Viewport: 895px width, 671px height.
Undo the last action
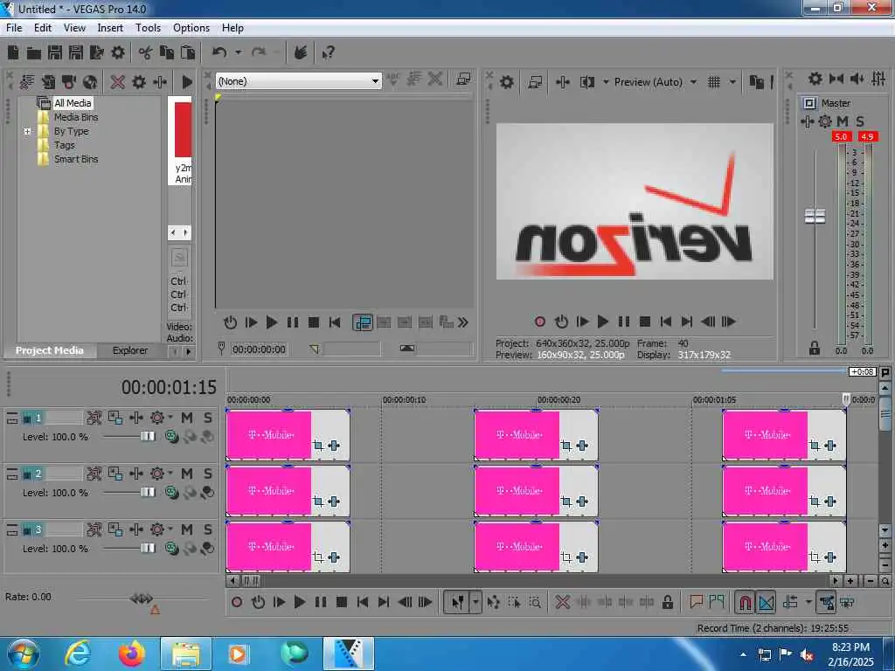click(219, 53)
